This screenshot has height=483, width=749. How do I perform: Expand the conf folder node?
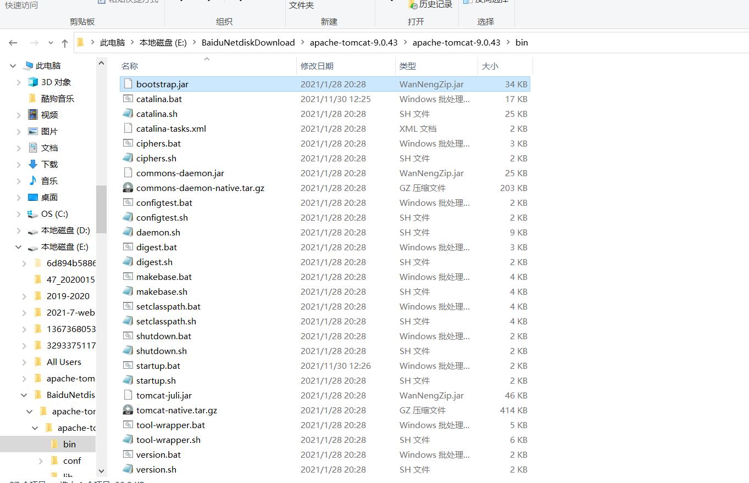click(x=41, y=460)
